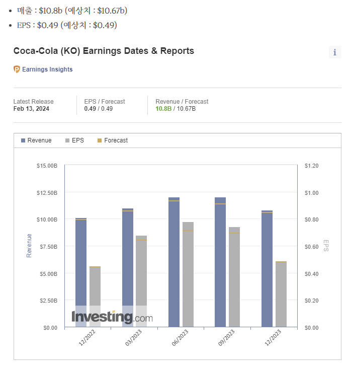Click the $7.50B axis label

click(49, 247)
